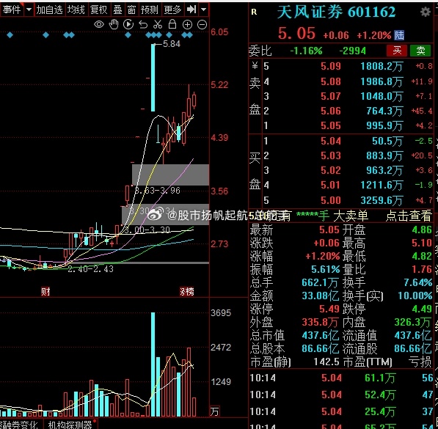Click the 窗 window button

131,10
